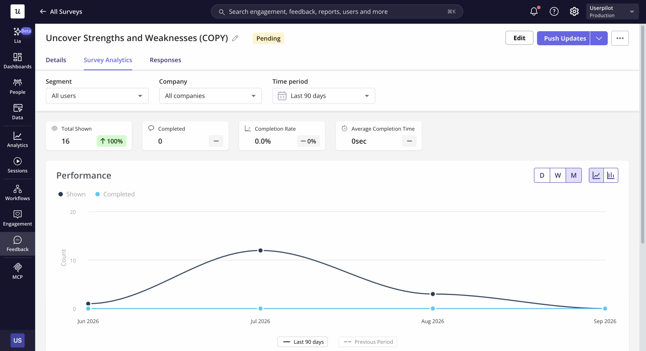Image resolution: width=646 pixels, height=351 pixels.
Task: Open the Data section
Action: point(17,112)
